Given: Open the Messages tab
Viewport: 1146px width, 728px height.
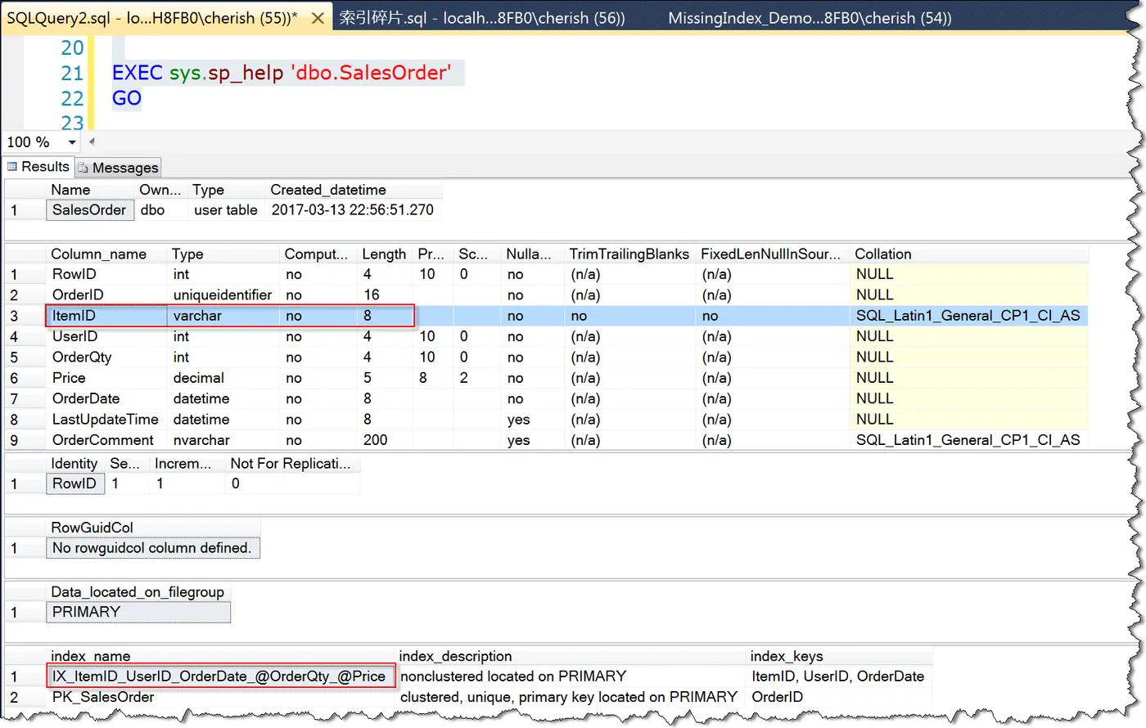Looking at the screenshot, I should (x=119, y=168).
